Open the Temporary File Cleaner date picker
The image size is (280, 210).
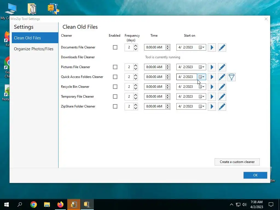[x=202, y=97]
